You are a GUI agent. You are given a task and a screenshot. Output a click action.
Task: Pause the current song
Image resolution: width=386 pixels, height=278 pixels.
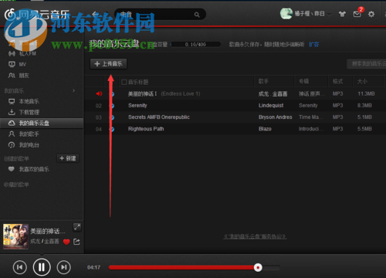[42, 267]
